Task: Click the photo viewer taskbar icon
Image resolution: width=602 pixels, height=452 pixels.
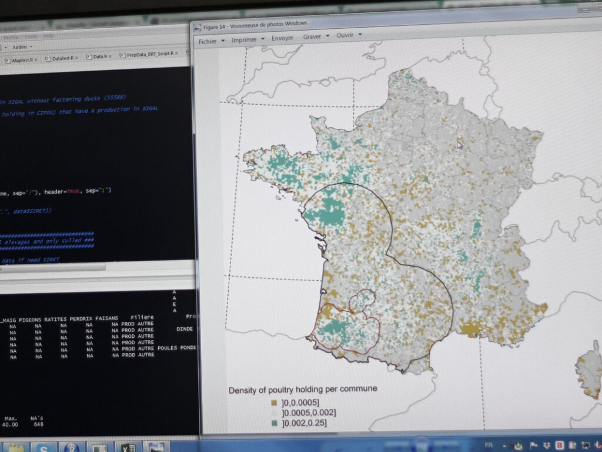Action: pos(155,448)
